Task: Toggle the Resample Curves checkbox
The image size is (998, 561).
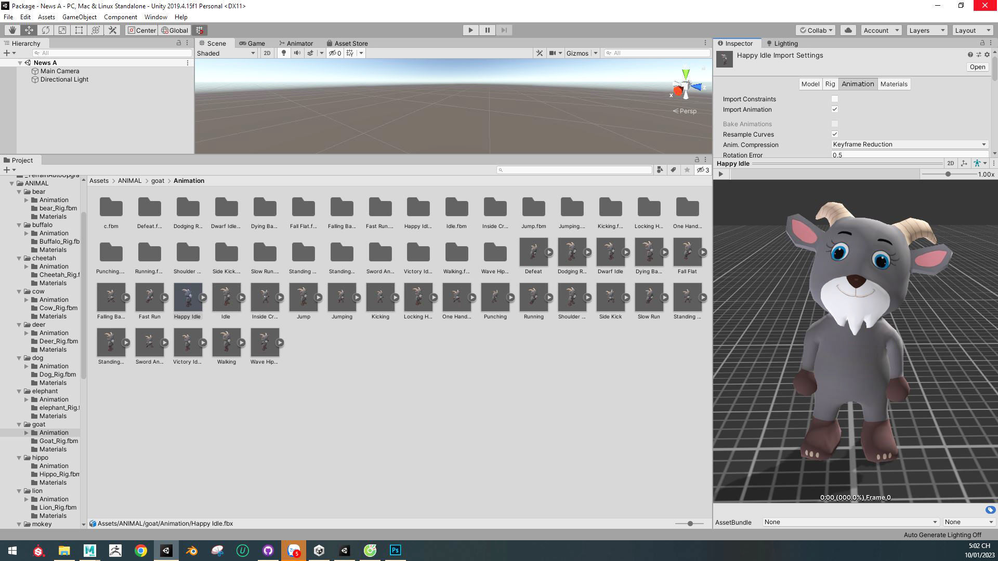Action: click(x=834, y=134)
